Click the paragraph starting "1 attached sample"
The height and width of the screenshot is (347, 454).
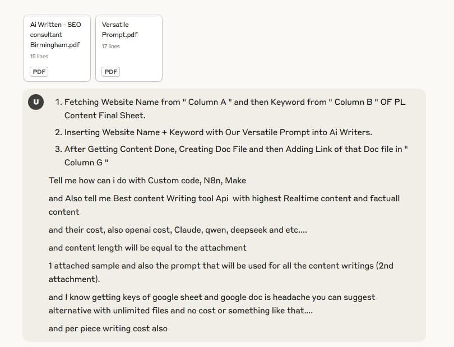(221, 272)
